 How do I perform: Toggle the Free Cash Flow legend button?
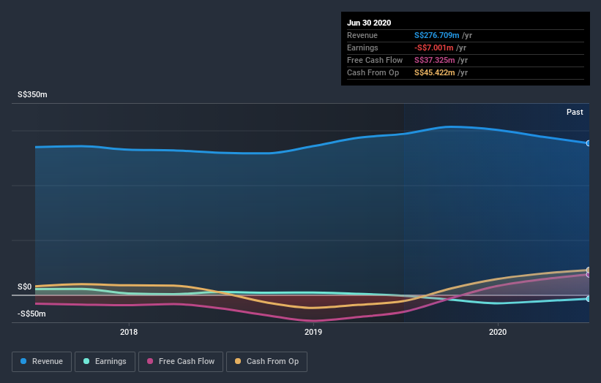click(181, 362)
